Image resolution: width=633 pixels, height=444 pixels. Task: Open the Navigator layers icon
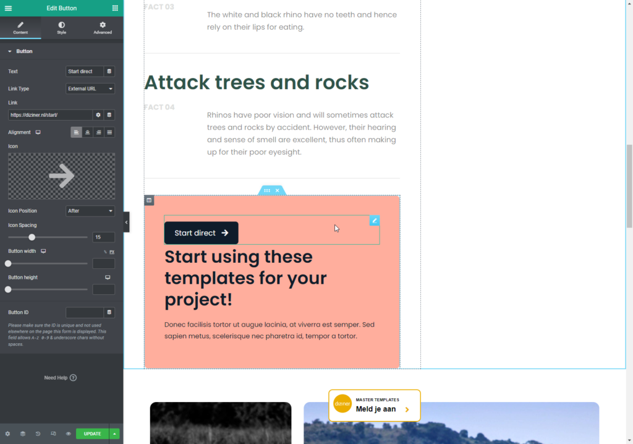coord(23,433)
